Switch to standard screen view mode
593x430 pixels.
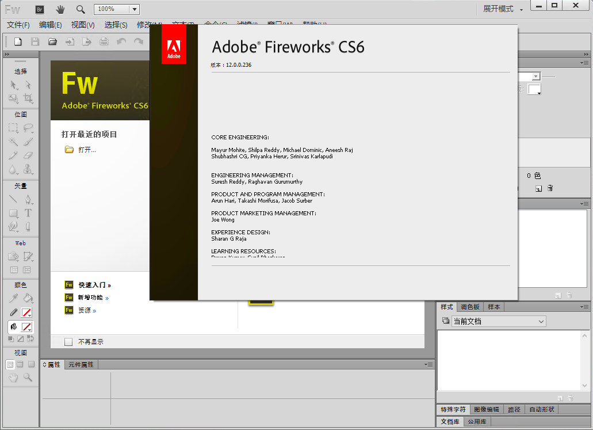(x=10, y=364)
